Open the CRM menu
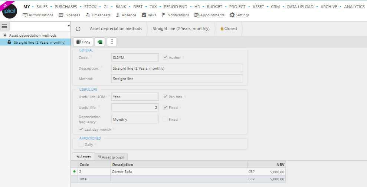The width and height of the screenshot is (367, 187). (x=275, y=7)
